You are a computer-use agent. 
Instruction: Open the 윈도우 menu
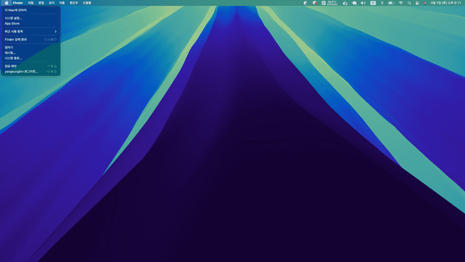[x=74, y=3]
